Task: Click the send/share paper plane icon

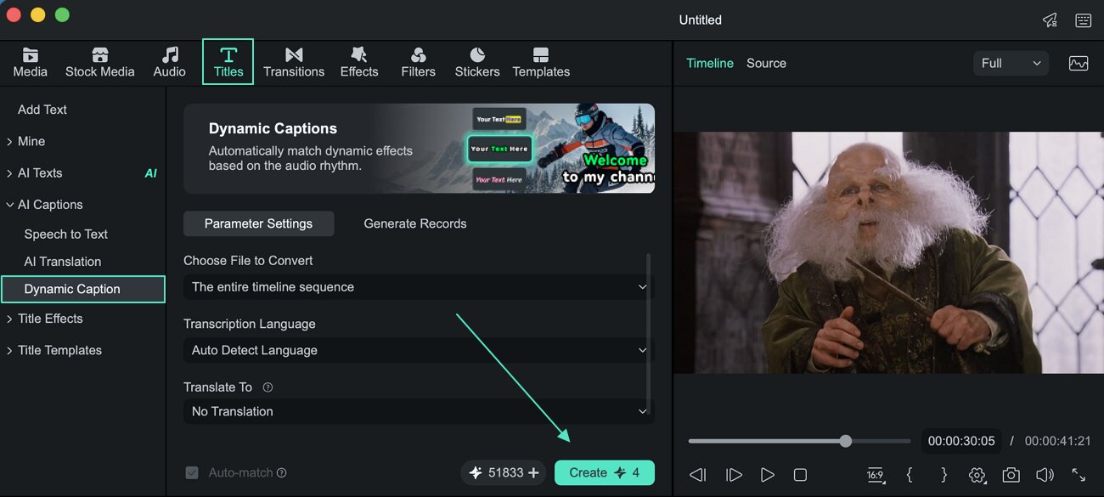Action: click(1050, 20)
